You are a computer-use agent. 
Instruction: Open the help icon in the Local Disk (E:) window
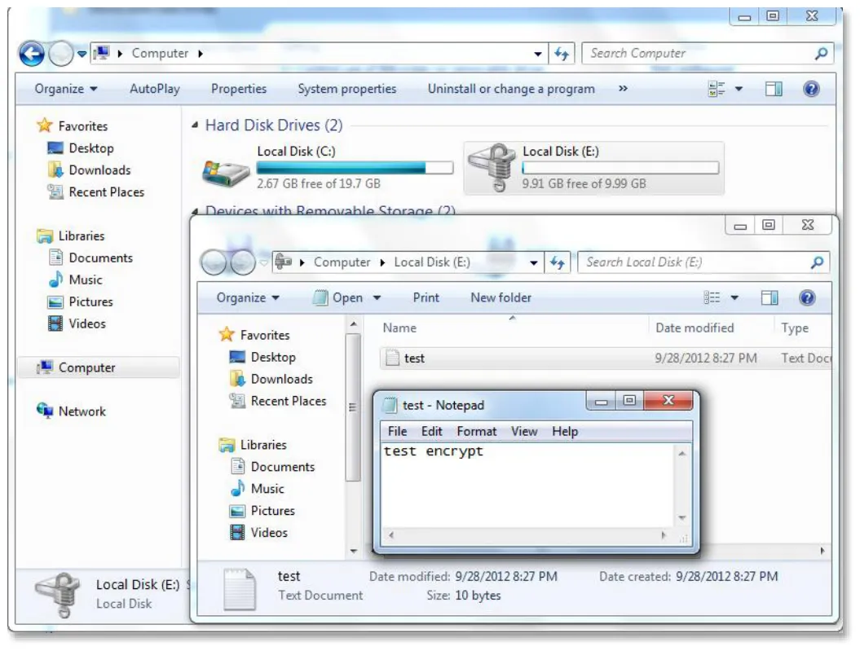click(807, 297)
